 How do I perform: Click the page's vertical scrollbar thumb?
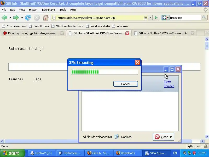click(207, 45)
